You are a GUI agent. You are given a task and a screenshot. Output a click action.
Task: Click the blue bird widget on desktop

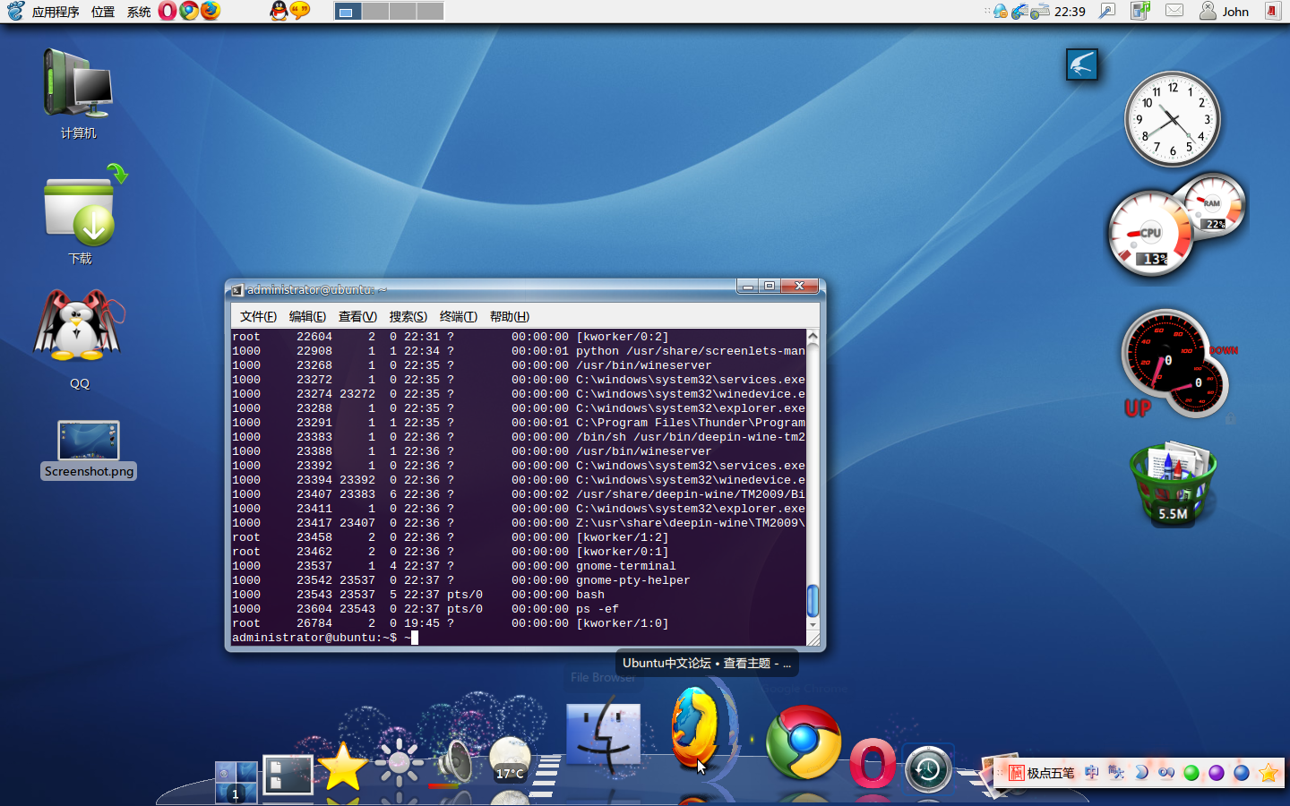(1082, 64)
